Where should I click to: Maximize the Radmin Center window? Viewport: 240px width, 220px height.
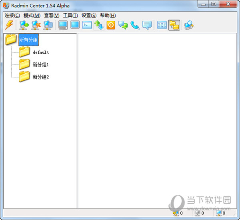pos(214,4)
